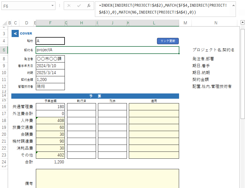Image resolution: width=245 pixels, height=188 pixels.
Task: Collapse the formula bar with the chevron
Action: point(233,6)
